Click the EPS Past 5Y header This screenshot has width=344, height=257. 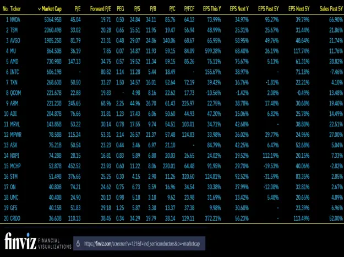point(268,9)
